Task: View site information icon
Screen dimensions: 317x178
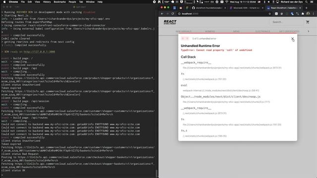Action: [179, 14]
